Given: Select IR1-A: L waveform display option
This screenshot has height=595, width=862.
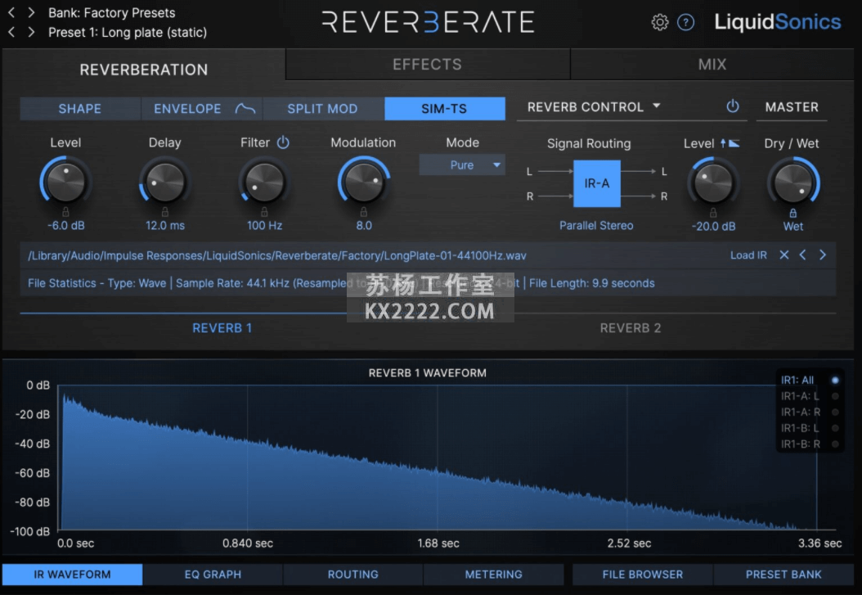Looking at the screenshot, I should (809, 396).
